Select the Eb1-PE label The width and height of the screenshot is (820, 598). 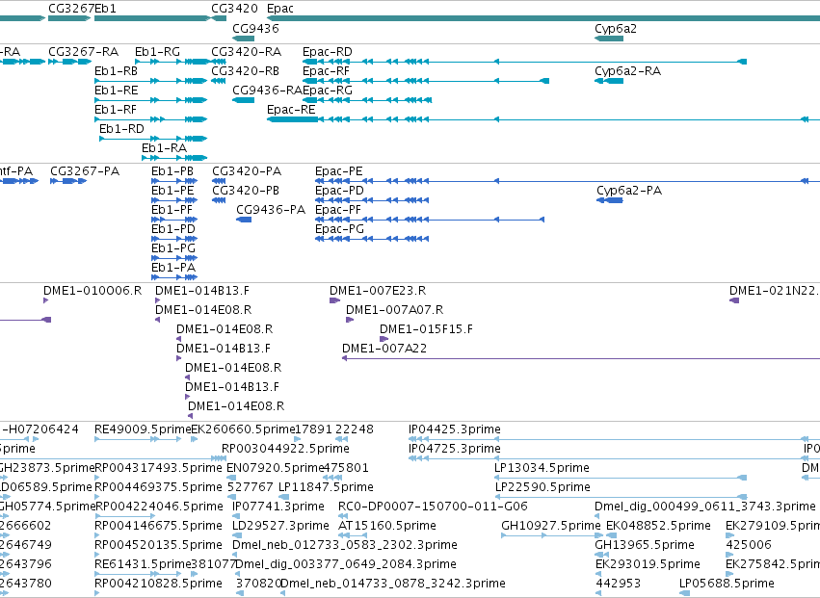(x=172, y=191)
